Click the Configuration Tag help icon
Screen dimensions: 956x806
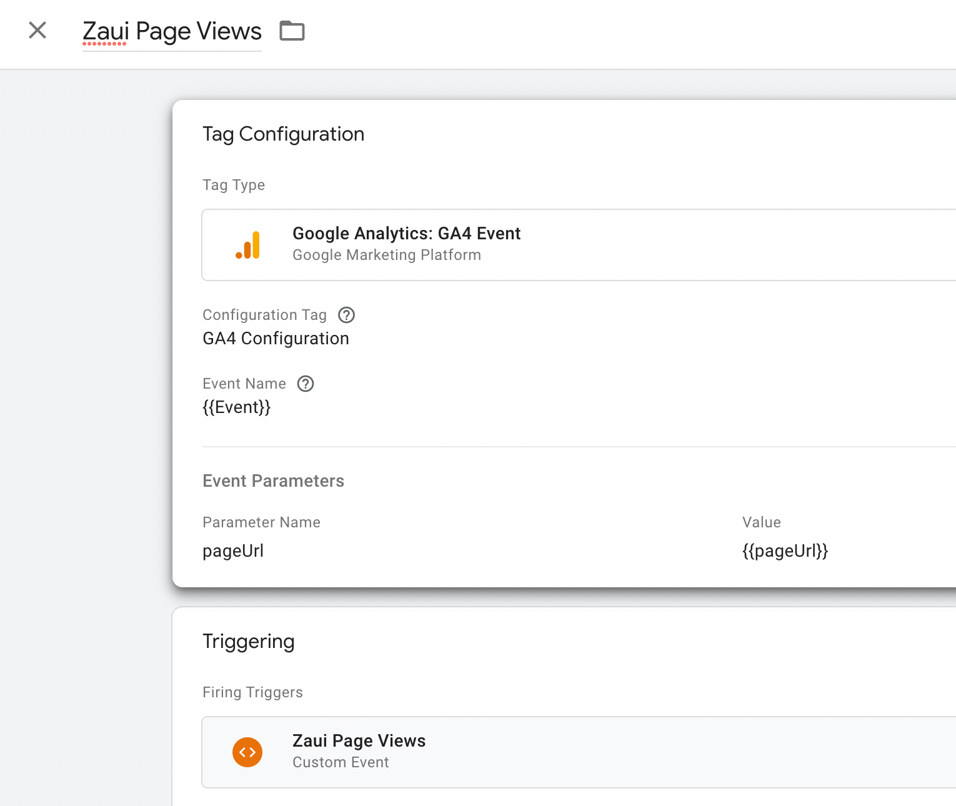pyautogui.click(x=346, y=315)
